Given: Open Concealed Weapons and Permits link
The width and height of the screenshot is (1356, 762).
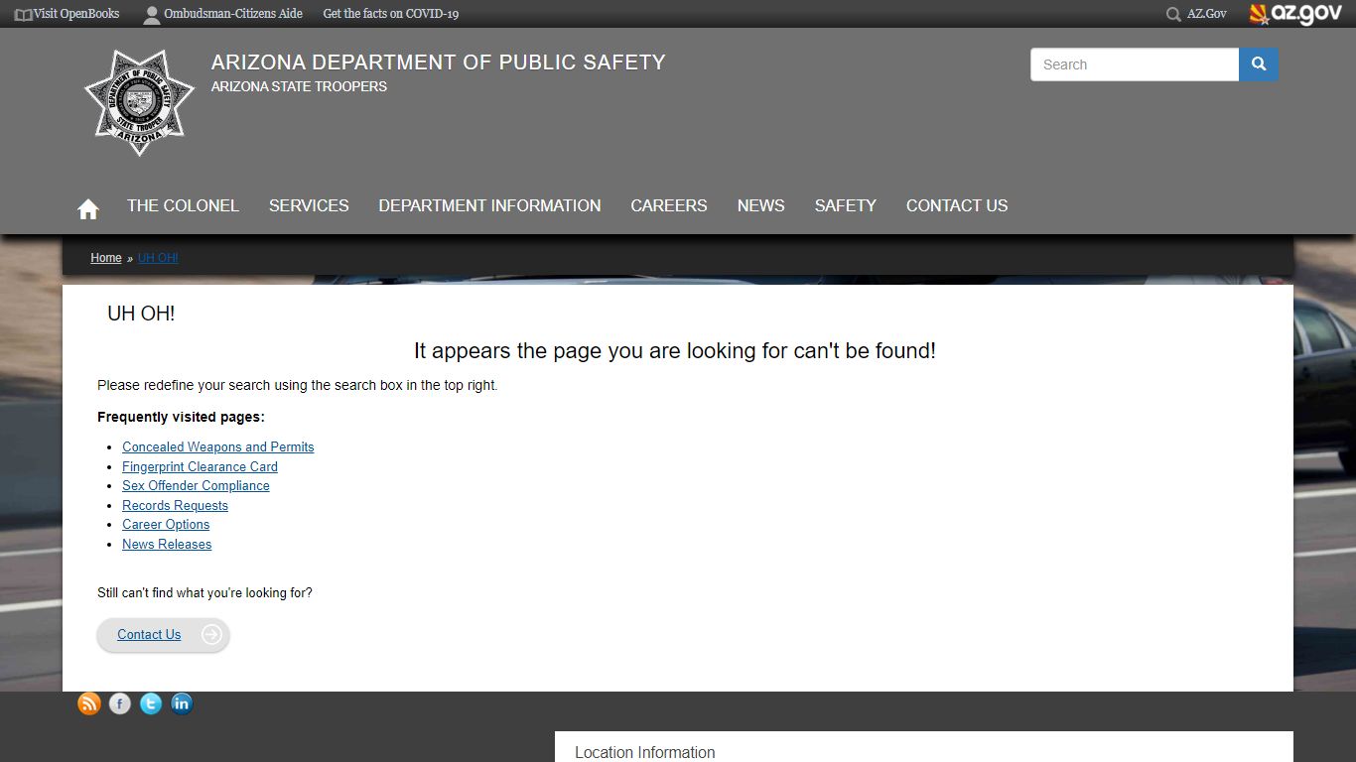Looking at the screenshot, I should [x=218, y=447].
